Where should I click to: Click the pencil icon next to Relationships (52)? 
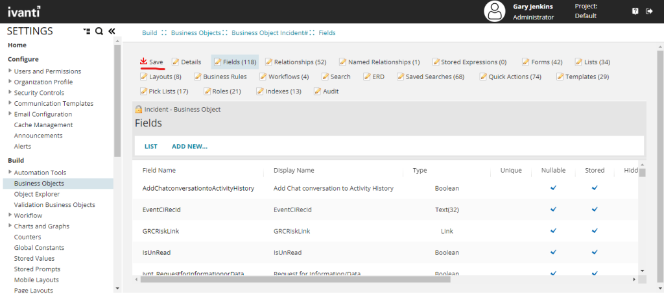tap(269, 62)
